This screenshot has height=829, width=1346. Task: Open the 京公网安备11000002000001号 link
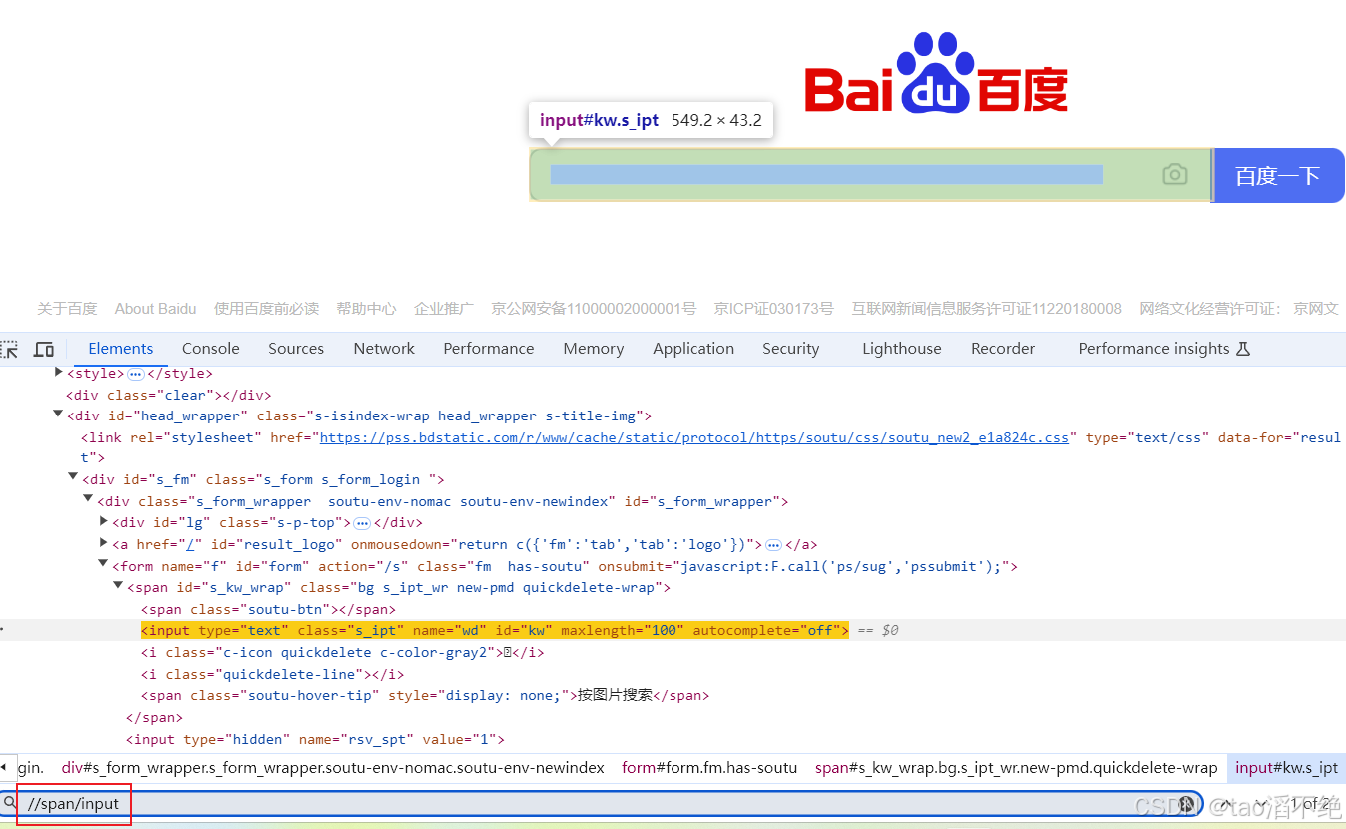point(594,309)
